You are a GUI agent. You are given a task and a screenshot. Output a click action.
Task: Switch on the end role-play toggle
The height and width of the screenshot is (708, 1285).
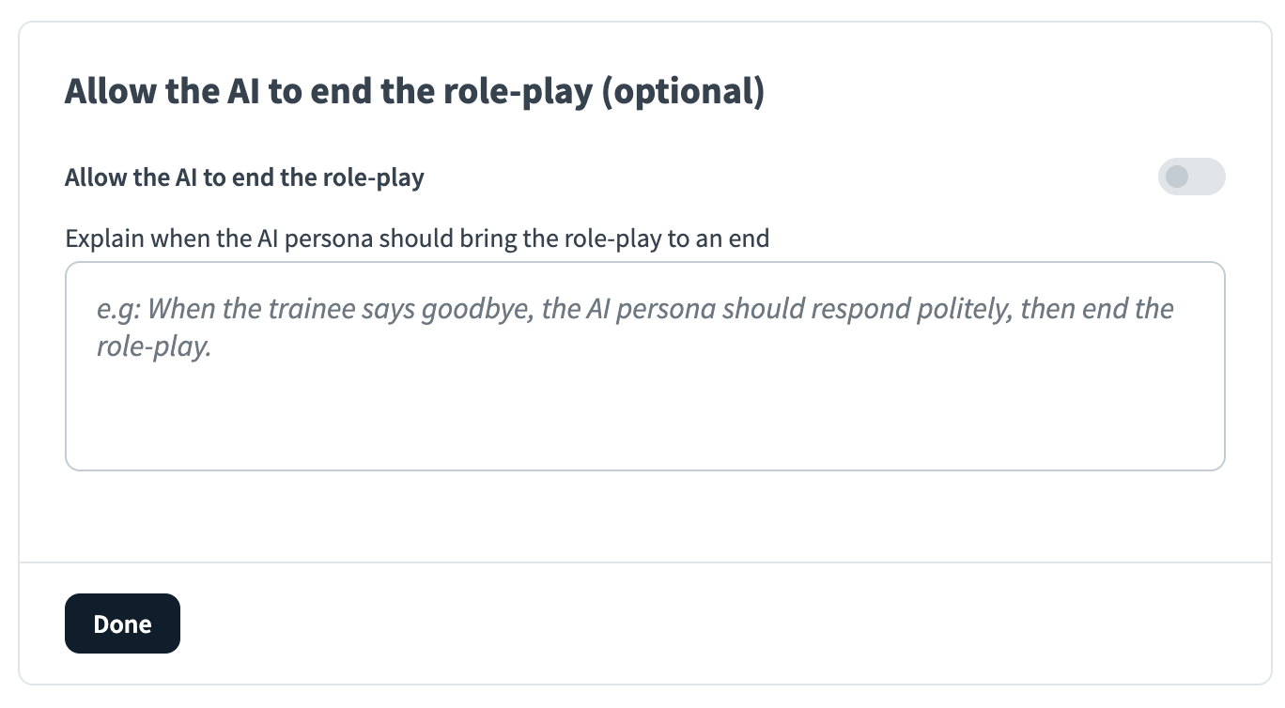pos(1191,177)
